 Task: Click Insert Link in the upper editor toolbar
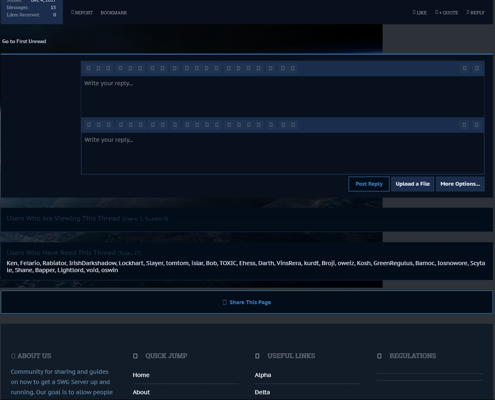[x=152, y=68]
